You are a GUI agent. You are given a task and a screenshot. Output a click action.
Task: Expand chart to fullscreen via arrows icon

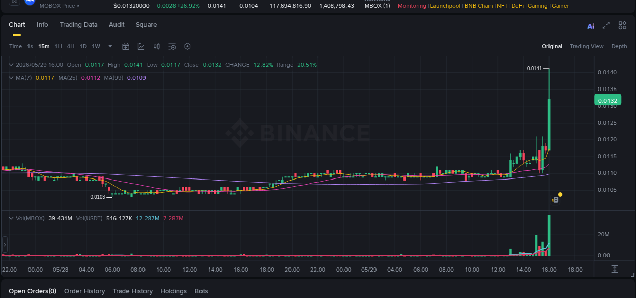point(606,25)
